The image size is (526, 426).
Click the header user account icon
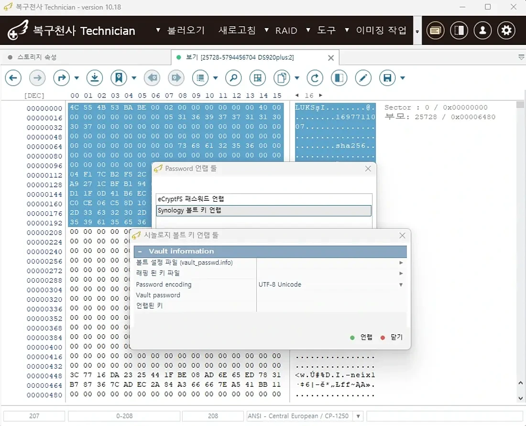(483, 31)
